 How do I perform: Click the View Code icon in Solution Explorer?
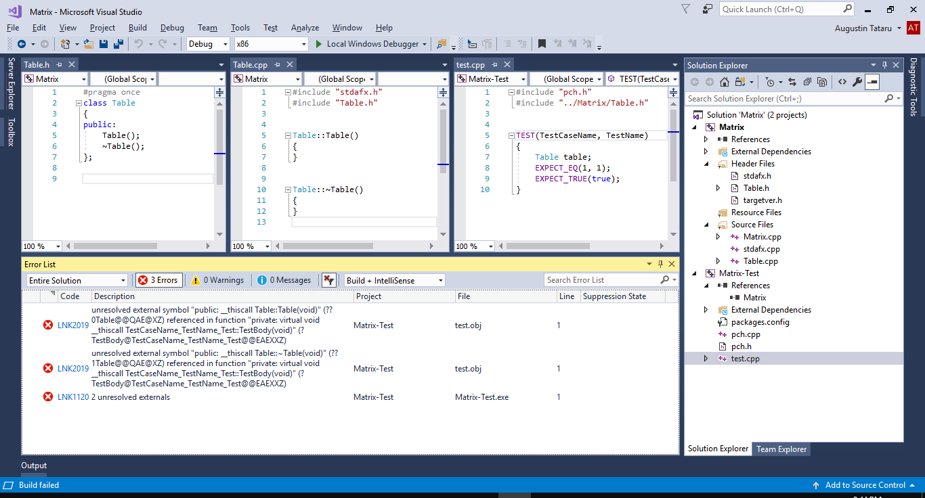[842, 82]
